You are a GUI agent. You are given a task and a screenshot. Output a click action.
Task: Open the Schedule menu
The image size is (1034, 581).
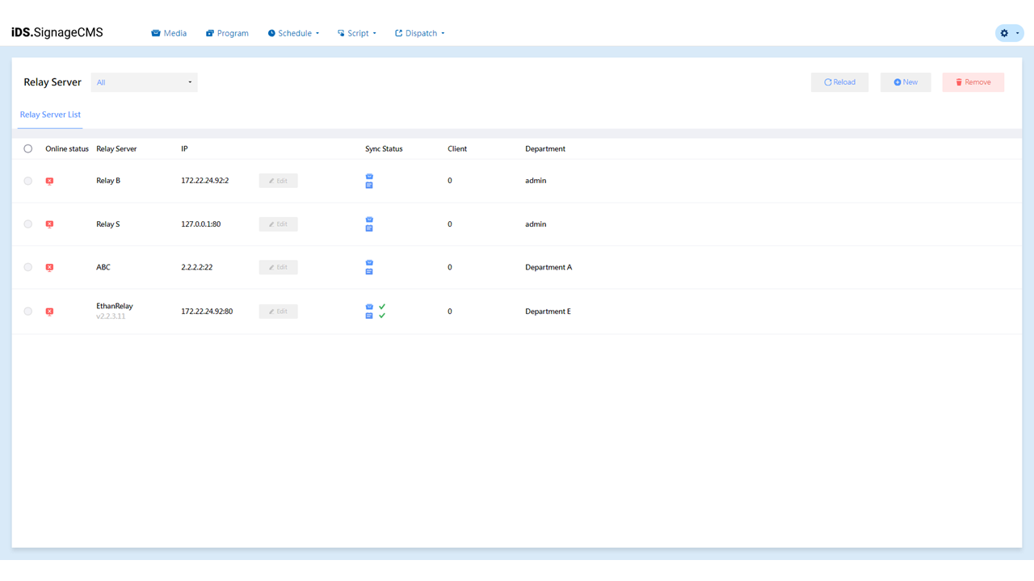[x=292, y=33]
